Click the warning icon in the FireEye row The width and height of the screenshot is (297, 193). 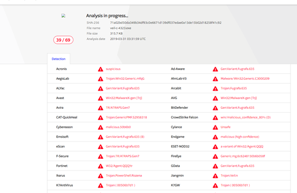pyautogui.click(x=216, y=156)
